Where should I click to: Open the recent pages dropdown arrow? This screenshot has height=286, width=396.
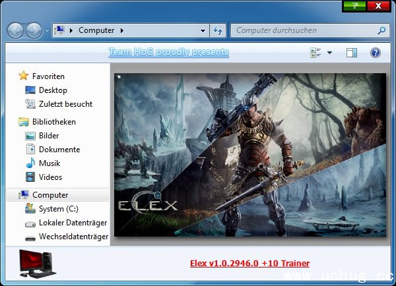click(47, 30)
